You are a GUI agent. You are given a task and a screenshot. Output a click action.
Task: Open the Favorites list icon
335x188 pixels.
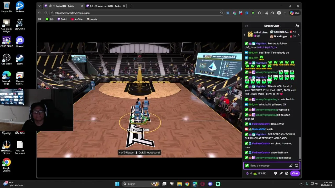(x=273, y=13)
